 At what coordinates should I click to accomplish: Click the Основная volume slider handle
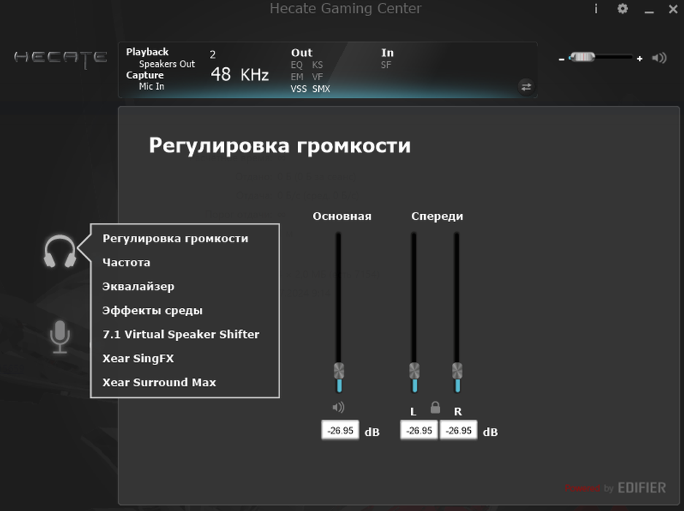(x=339, y=371)
